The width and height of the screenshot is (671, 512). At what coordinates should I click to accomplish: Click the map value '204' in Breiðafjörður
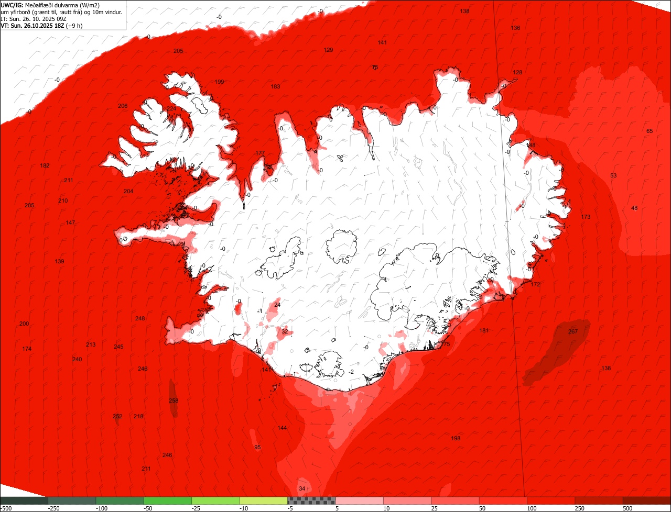point(128,192)
